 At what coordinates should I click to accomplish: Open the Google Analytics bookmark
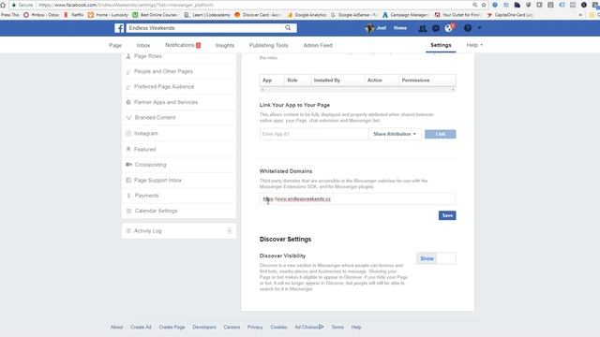pyautogui.click(x=307, y=15)
